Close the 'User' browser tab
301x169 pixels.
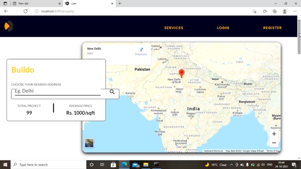pos(112,3)
